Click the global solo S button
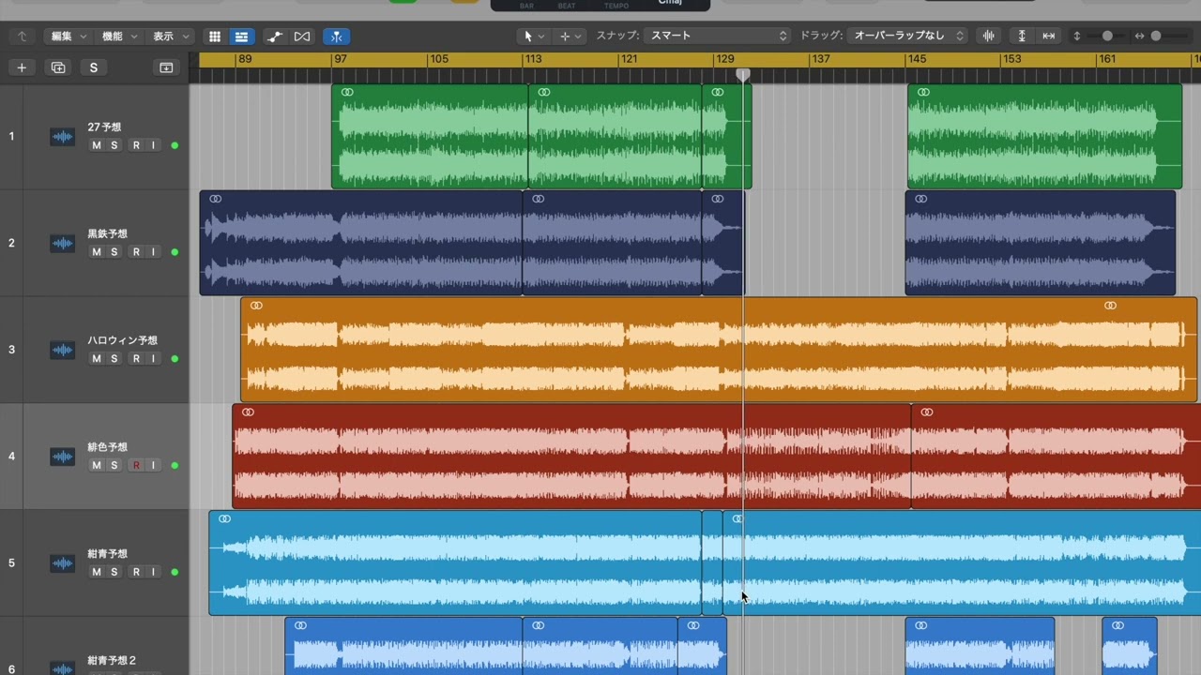Screen dimensions: 1201x675 (x=93, y=67)
